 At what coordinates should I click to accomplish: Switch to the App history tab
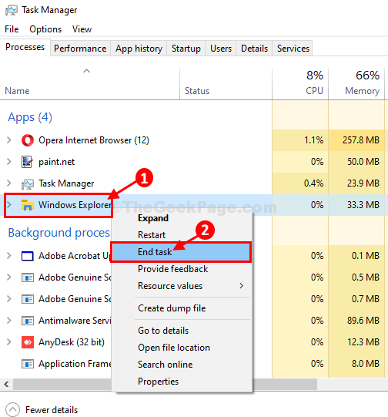click(139, 49)
